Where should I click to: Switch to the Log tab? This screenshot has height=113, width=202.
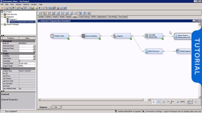tap(55, 107)
